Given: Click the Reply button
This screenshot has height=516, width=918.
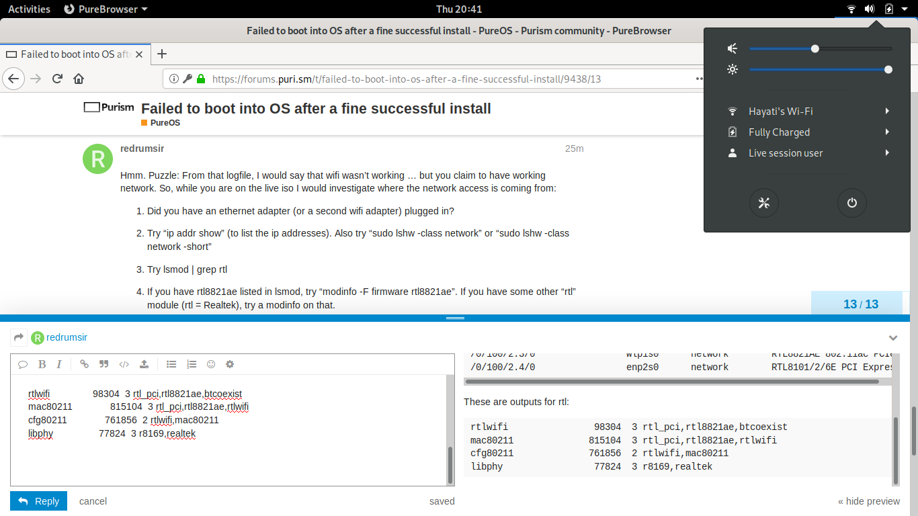Looking at the screenshot, I should pyautogui.click(x=39, y=501).
